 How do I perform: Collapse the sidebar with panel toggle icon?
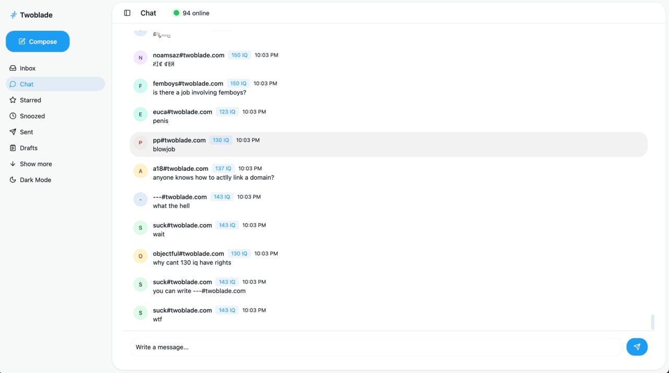[127, 13]
